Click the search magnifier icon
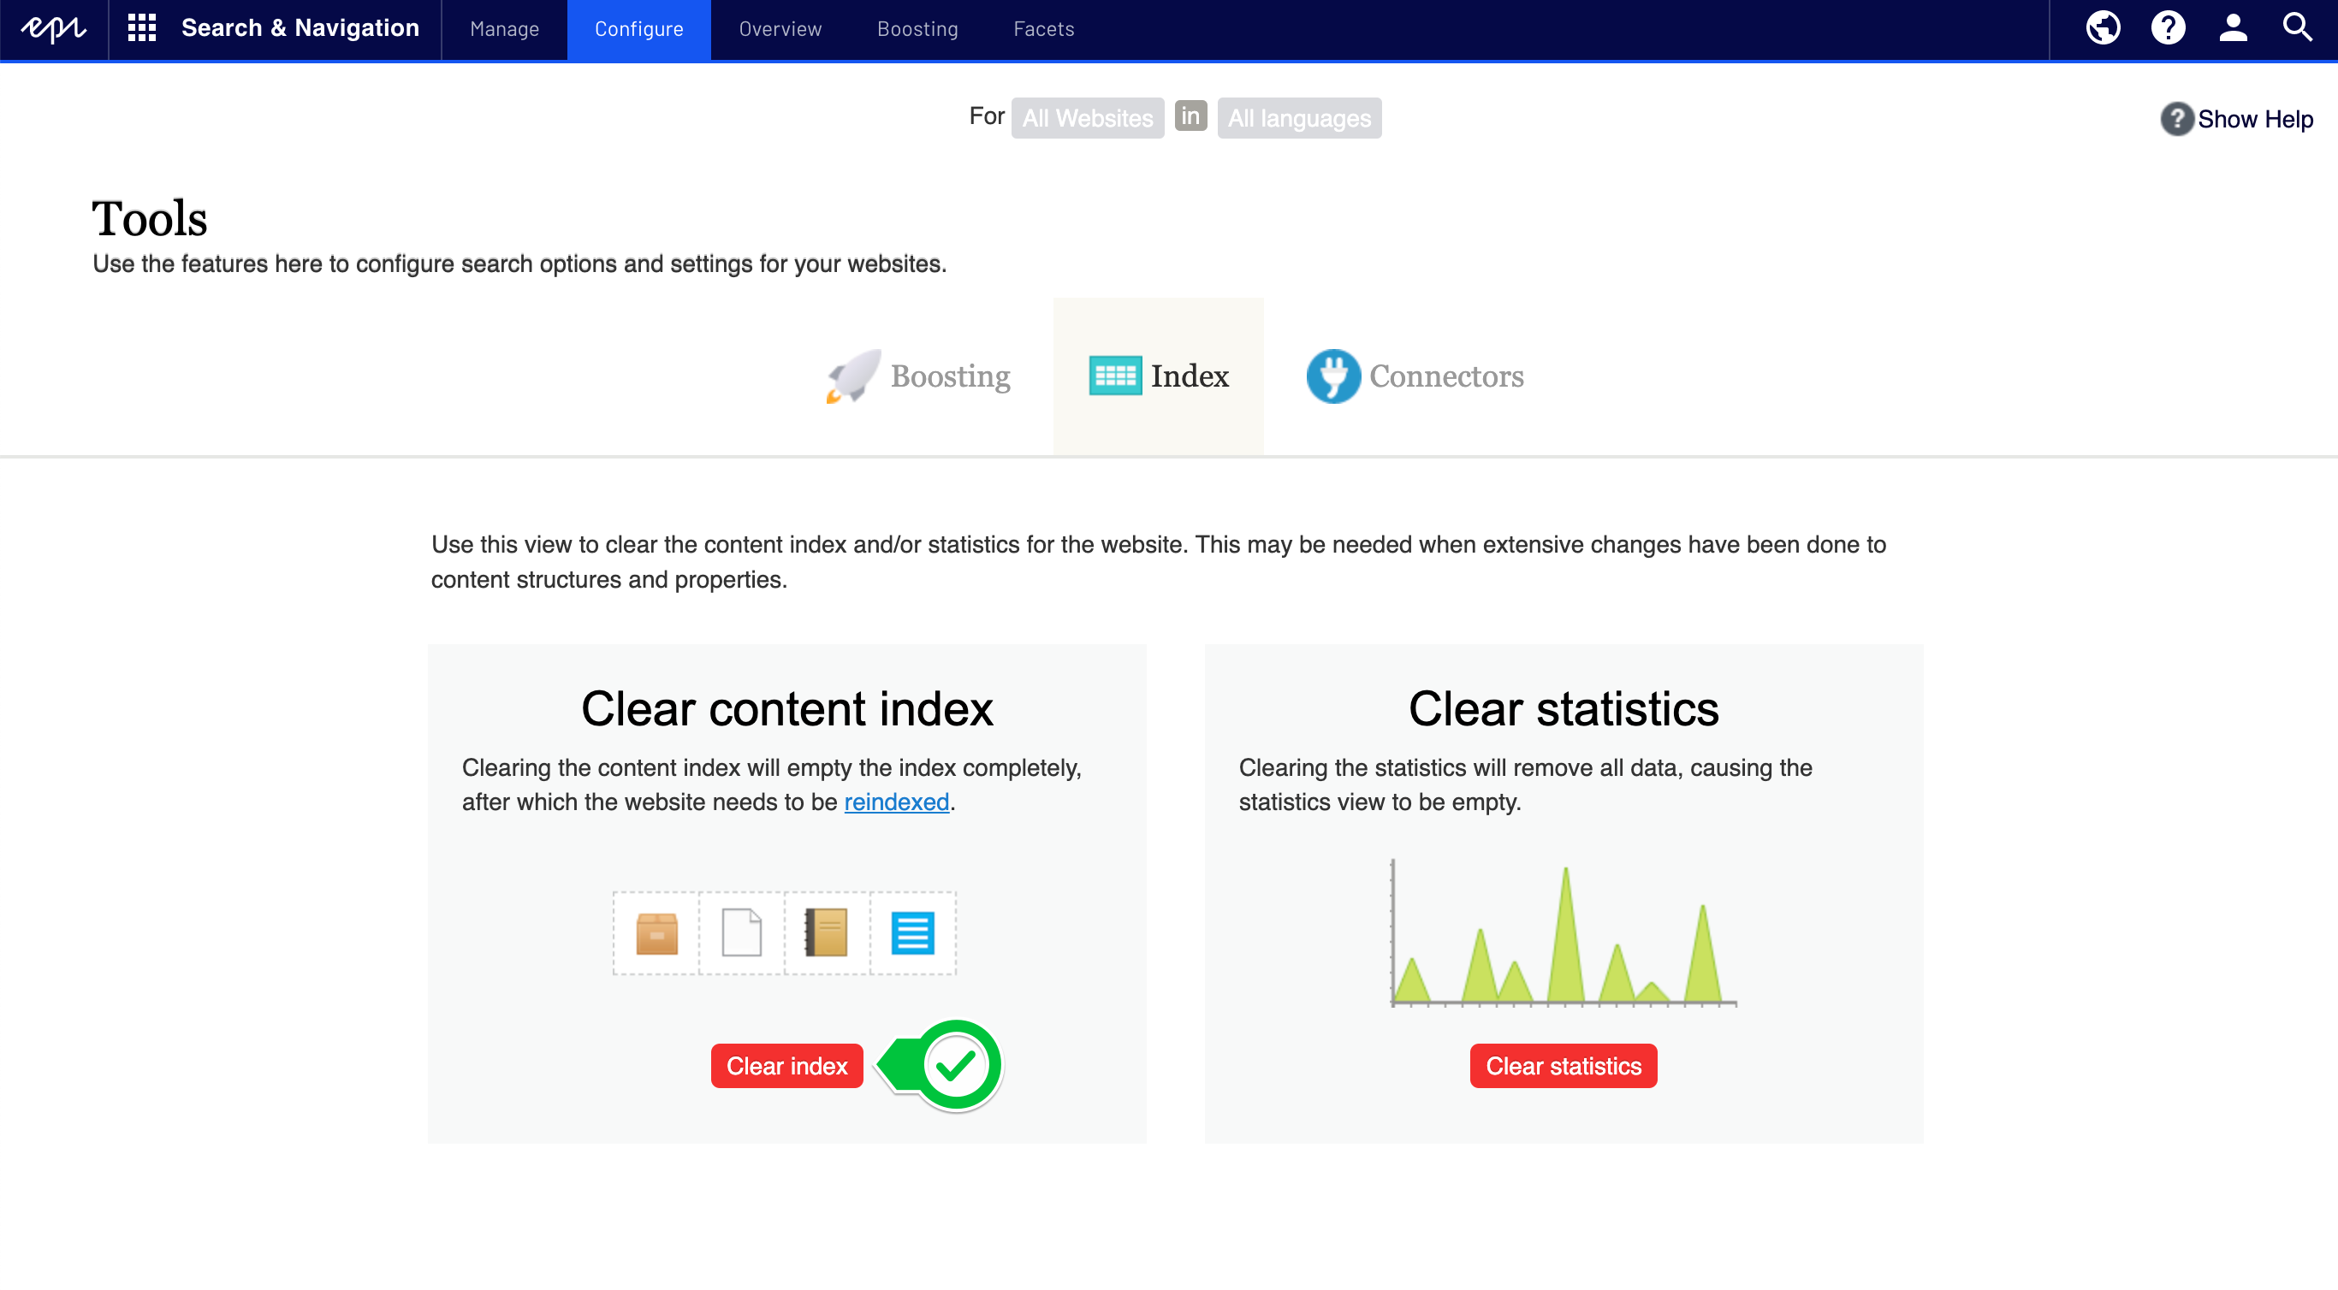The height and width of the screenshot is (1290, 2338). pyautogui.click(x=2297, y=28)
